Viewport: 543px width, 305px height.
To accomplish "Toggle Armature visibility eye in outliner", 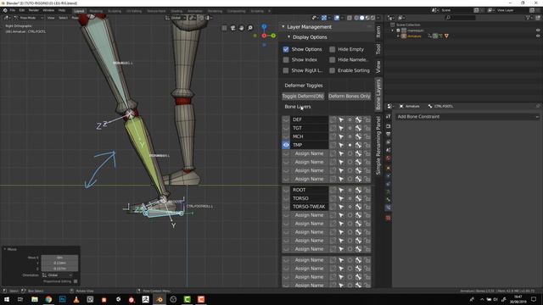I will [538, 36].
